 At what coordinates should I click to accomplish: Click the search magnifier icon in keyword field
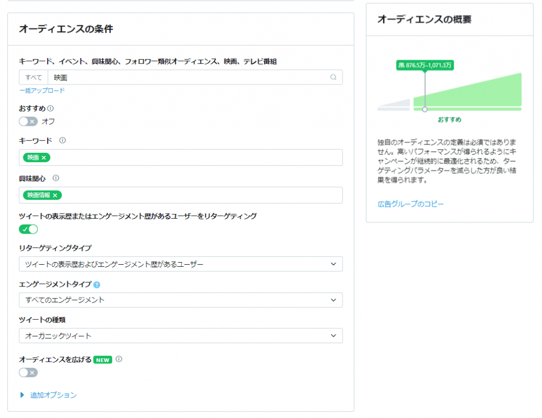pos(333,77)
